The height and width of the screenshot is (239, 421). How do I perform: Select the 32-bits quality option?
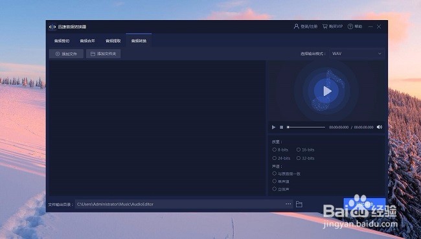click(306, 158)
